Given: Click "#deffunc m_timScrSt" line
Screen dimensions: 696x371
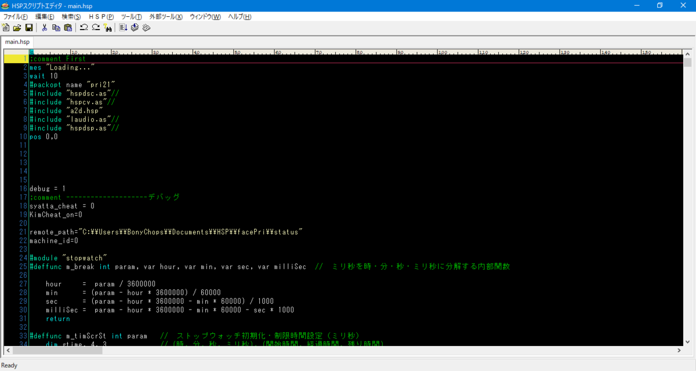Looking at the screenshot, I should (195, 336).
